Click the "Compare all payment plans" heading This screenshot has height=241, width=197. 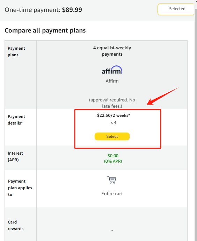(x=45, y=30)
